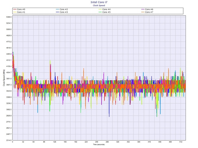Click the 448 tick on time axis
Viewport: 198px width, 148px height.
[160, 142]
